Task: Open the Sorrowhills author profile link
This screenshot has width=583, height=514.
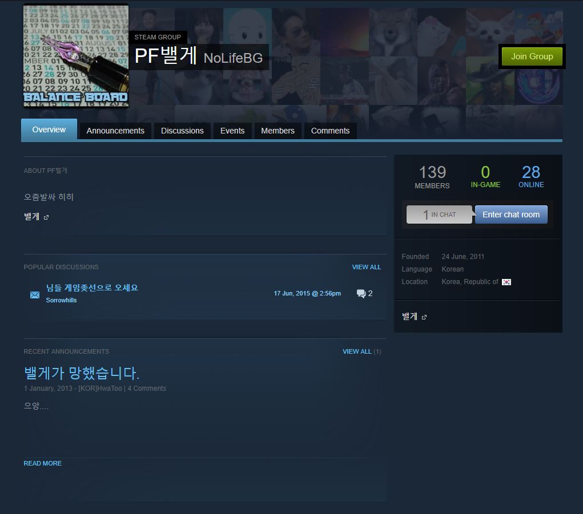Action: point(61,300)
